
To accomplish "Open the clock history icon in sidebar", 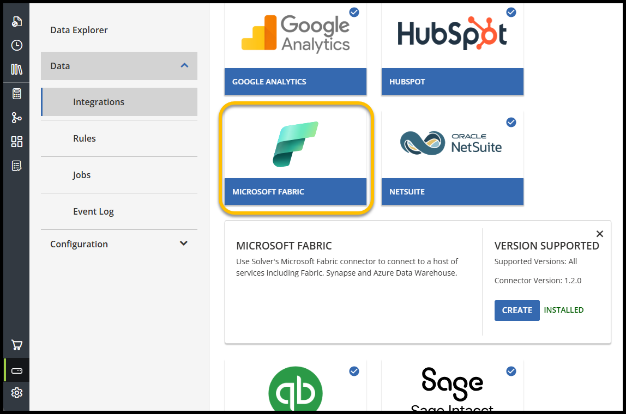I will (17, 45).
